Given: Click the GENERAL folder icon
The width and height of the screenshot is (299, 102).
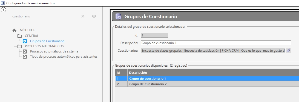Looking at the screenshot, I should click(x=20, y=36).
